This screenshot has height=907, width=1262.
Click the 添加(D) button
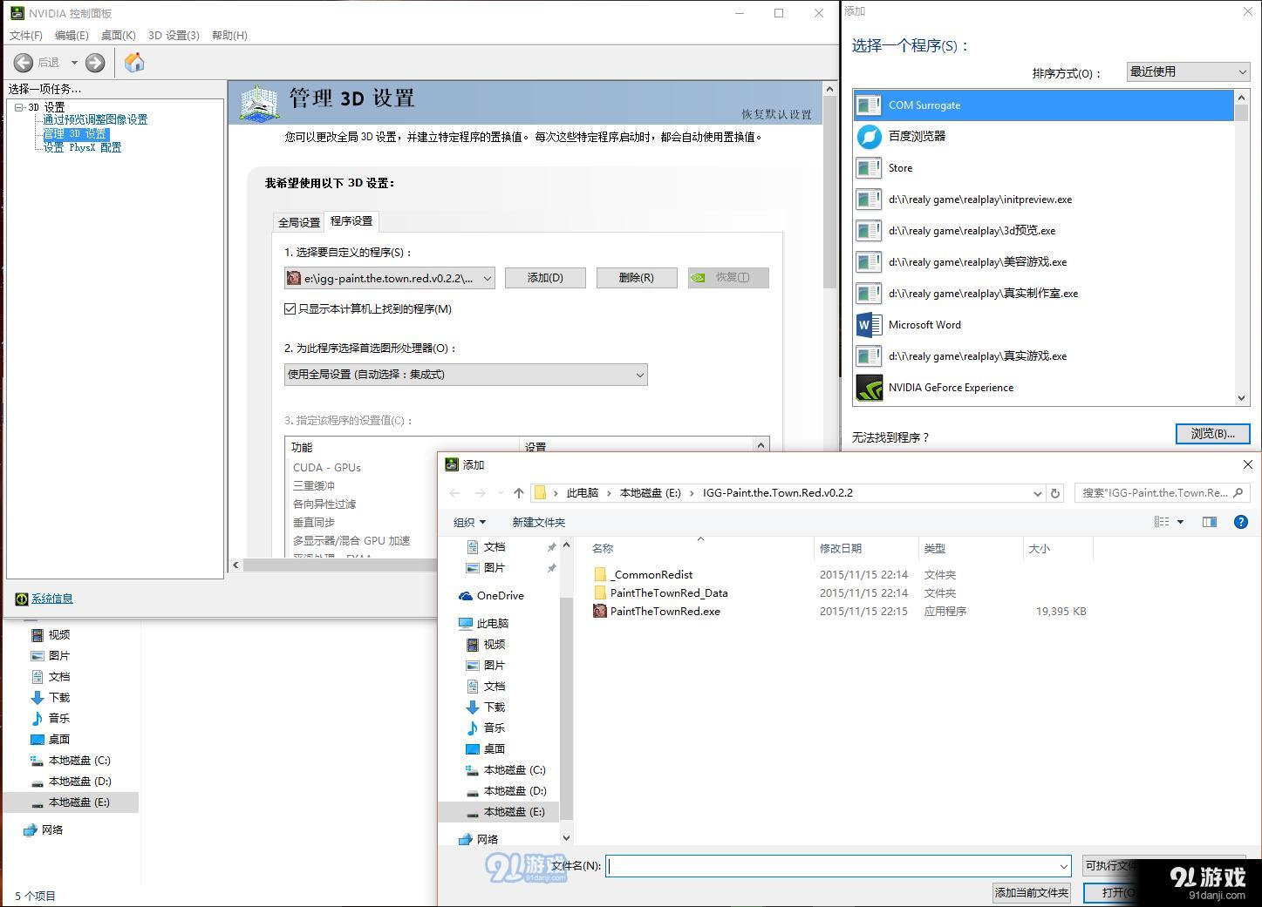coord(545,278)
